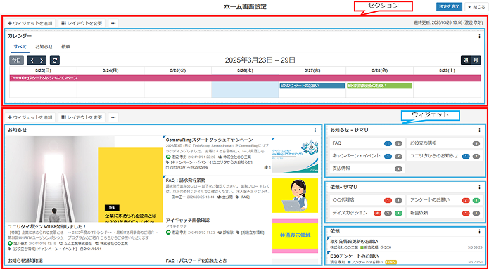
Task: Select the 〇〇代理店 category in 依頼- サマリ
Action: [367, 200]
